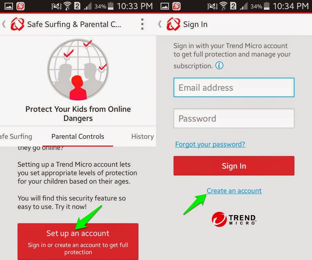Tap the Trend Micro logo in Safe Surfing header
This screenshot has width=312, height=260.
pos(18,24)
